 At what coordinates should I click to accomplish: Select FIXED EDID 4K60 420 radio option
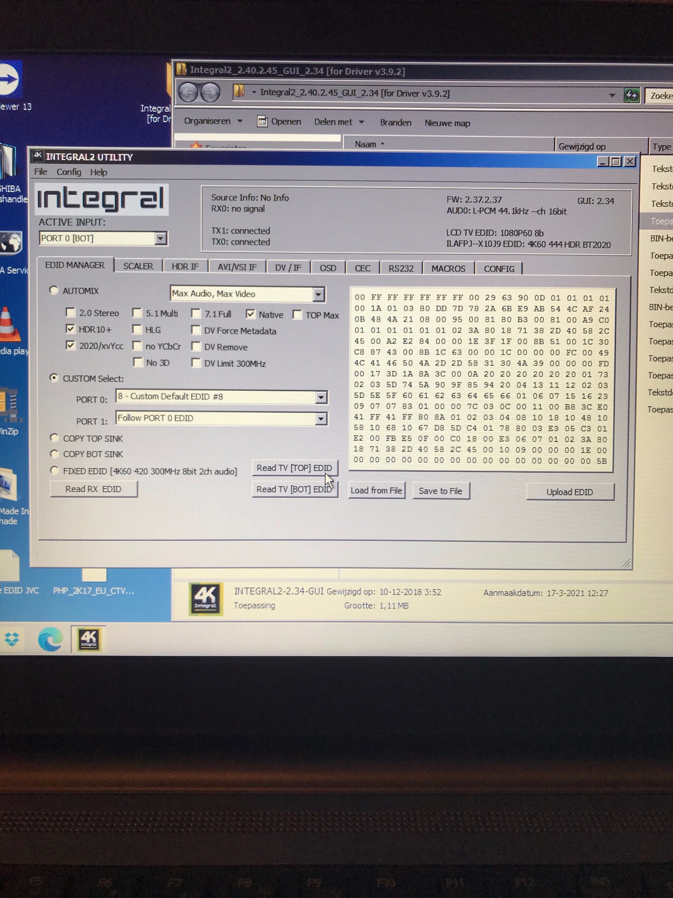[54, 471]
